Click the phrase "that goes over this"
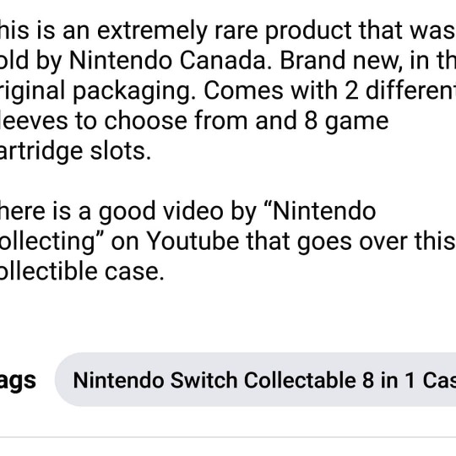The width and height of the screenshot is (456, 456). click(x=350, y=242)
